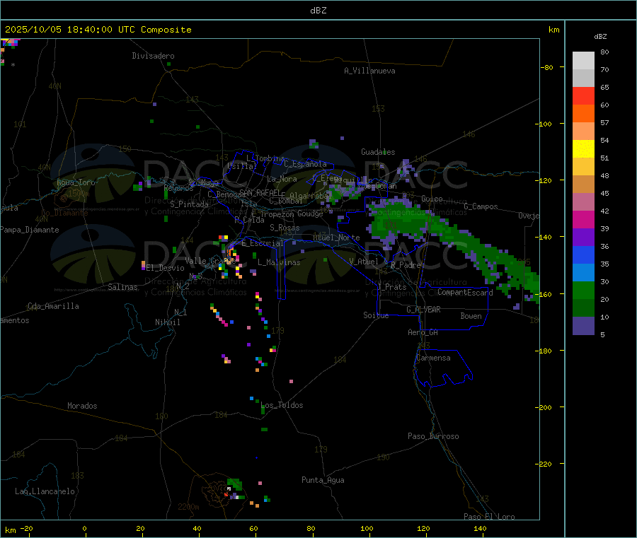
Task: Click the J_Prats map label
Action: pyautogui.click(x=392, y=286)
